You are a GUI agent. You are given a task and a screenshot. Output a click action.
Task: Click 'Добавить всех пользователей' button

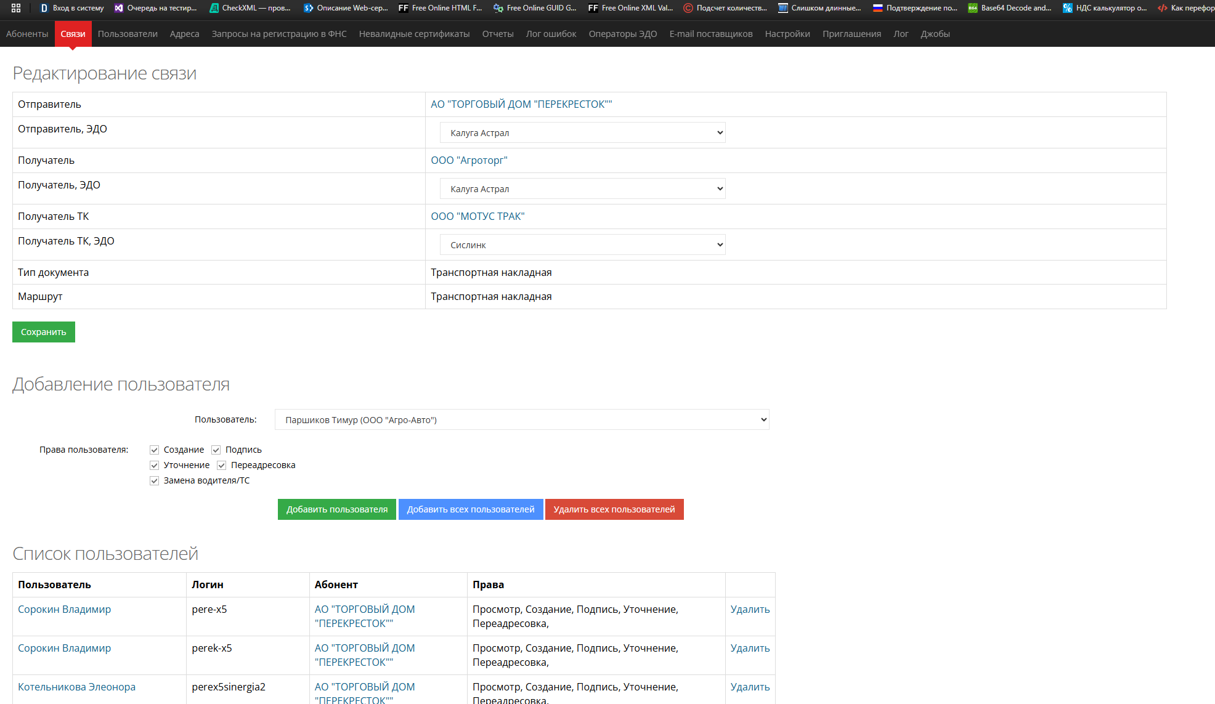471,509
